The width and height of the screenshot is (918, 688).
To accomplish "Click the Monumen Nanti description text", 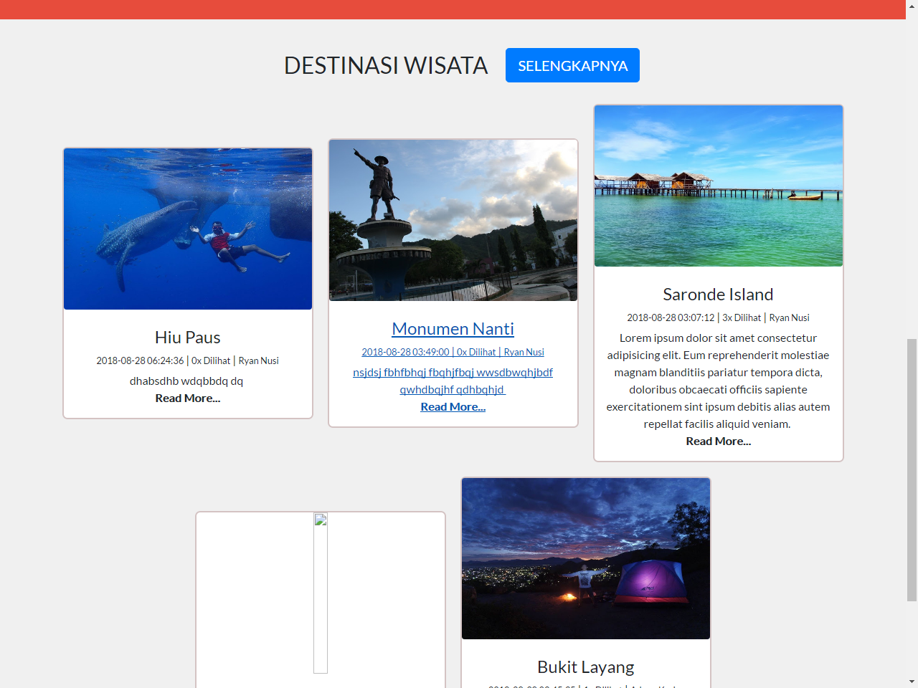I will click(x=453, y=381).
